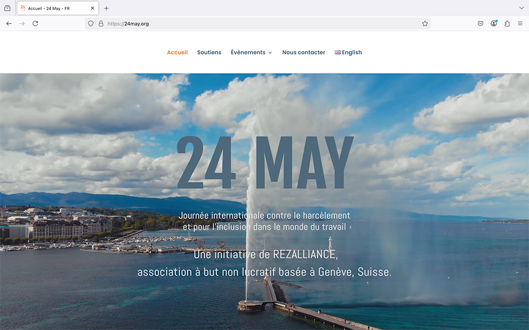The height and width of the screenshot is (330, 529).
Task: Click the 24 MAY hero title
Action: tap(265, 162)
